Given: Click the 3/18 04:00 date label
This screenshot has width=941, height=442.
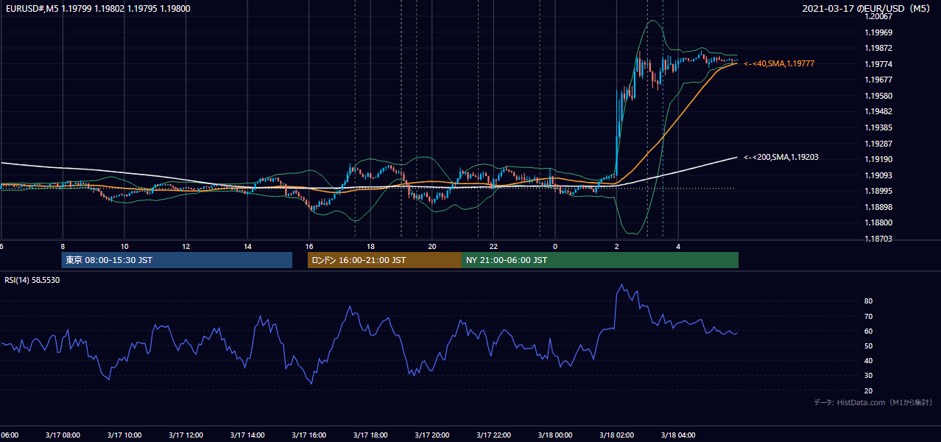Looking at the screenshot, I should (x=678, y=435).
